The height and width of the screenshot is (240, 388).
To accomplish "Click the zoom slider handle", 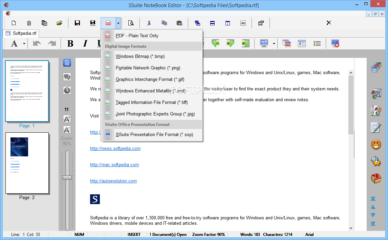I will pyautogui.click(x=67, y=177).
